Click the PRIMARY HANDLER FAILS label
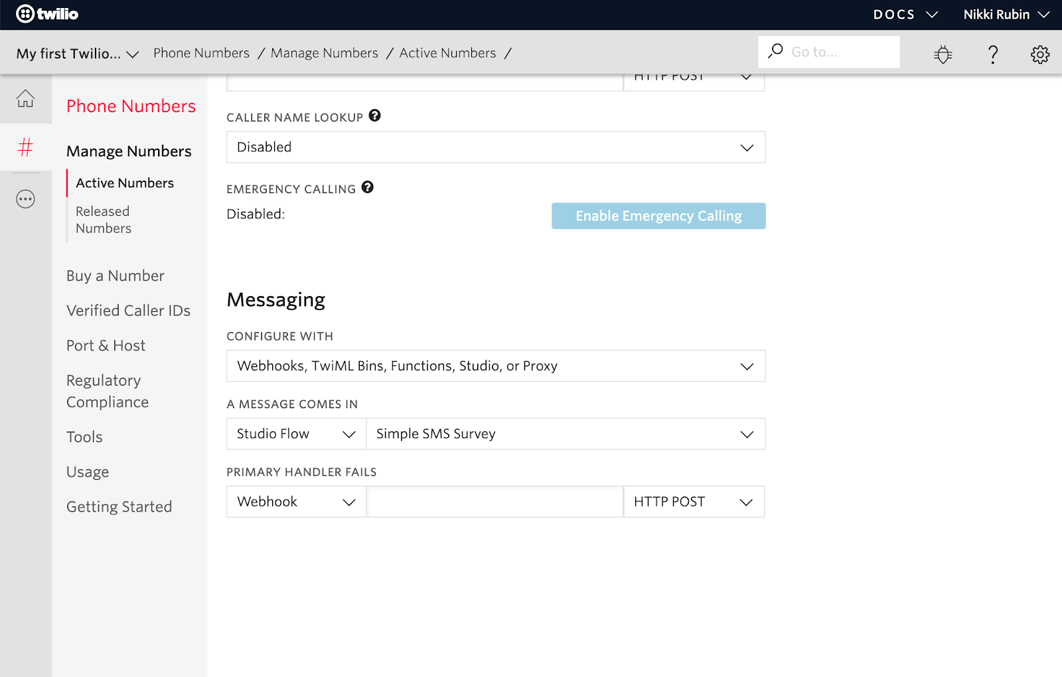The image size is (1062, 677). [x=301, y=472]
